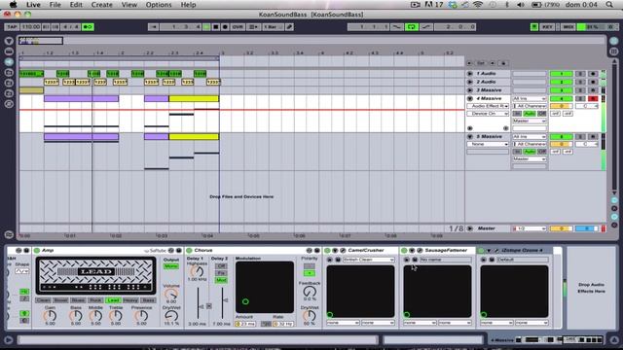Select the Lead amp type button
Screen dimensions: 623x350
coord(113,300)
